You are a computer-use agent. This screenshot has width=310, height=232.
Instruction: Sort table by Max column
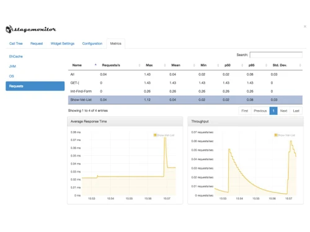[154, 65]
